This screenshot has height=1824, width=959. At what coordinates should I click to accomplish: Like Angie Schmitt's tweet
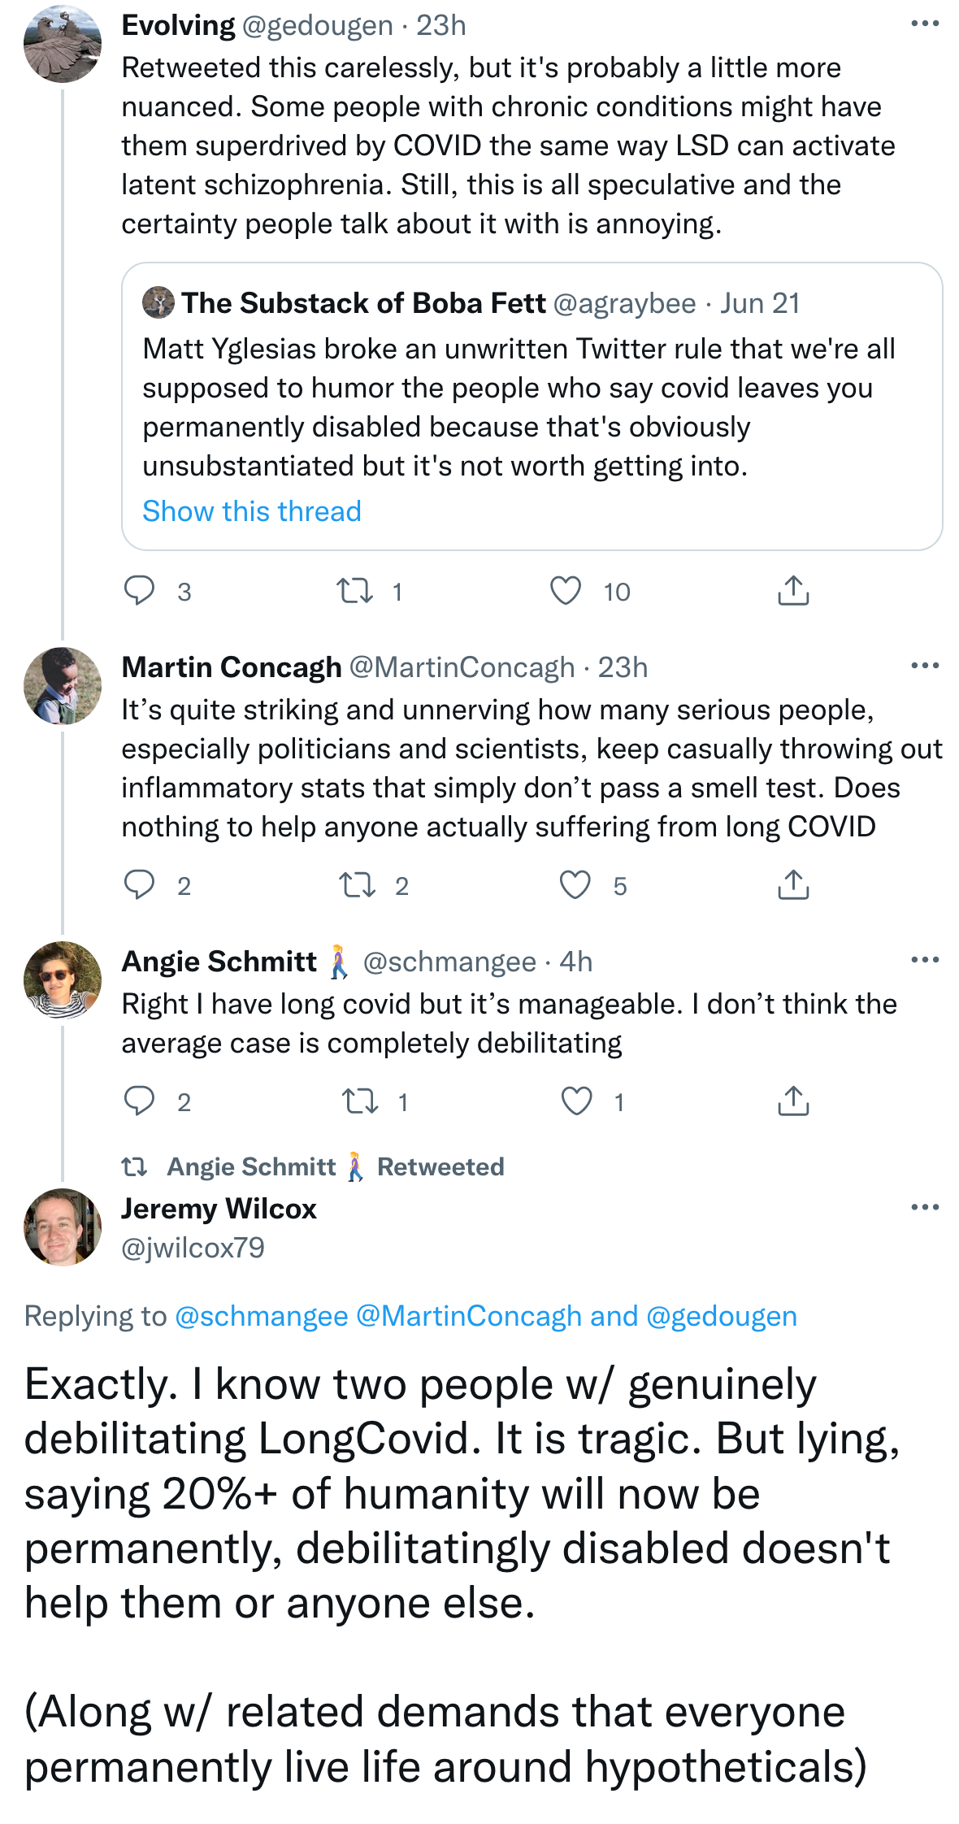pyautogui.click(x=577, y=1101)
